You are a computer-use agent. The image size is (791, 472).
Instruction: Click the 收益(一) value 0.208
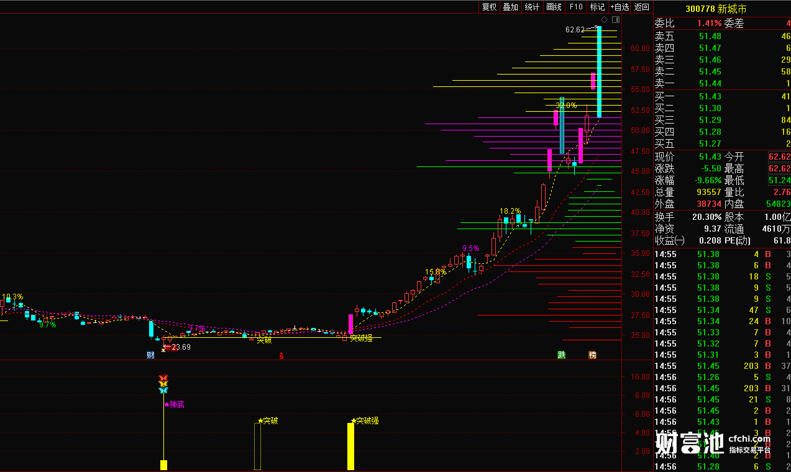pyautogui.click(x=710, y=240)
